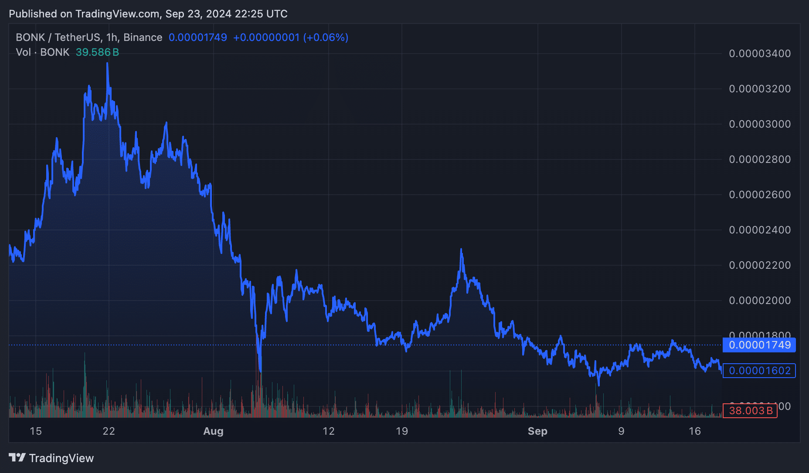Viewport: 809px width, 473px height.
Task: Click the 19 date label on time axis
Action: [402, 431]
